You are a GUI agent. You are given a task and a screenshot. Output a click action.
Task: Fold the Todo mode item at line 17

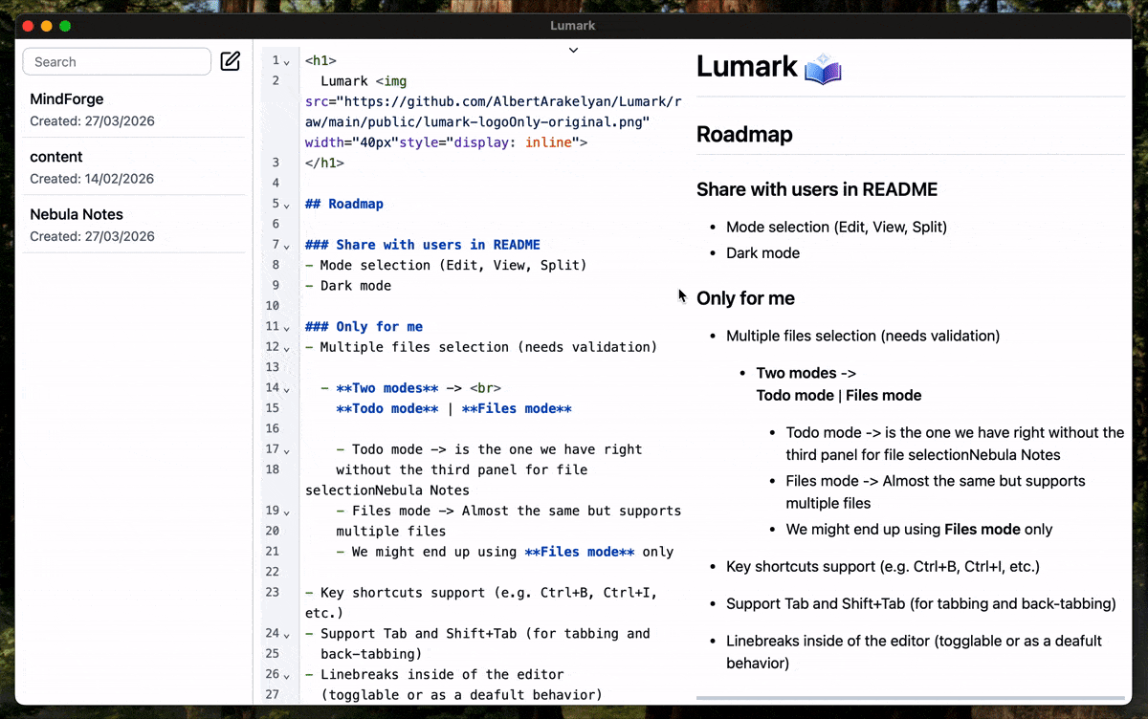pyautogui.click(x=286, y=450)
